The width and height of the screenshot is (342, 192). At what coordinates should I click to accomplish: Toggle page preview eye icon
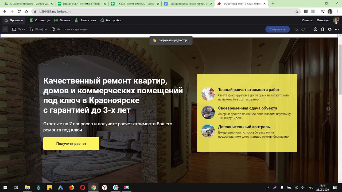coord(330,29)
